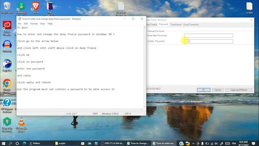The image size is (259, 146).
Task: Select the Password tab in Deep Freeze
Action: point(163,24)
